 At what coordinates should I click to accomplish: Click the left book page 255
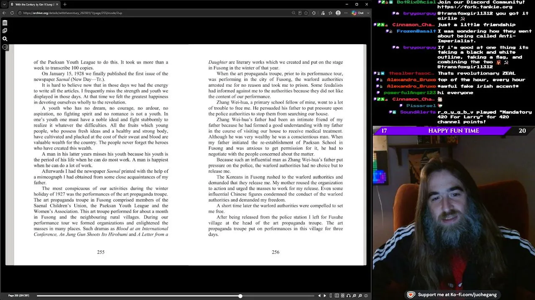[101, 155]
